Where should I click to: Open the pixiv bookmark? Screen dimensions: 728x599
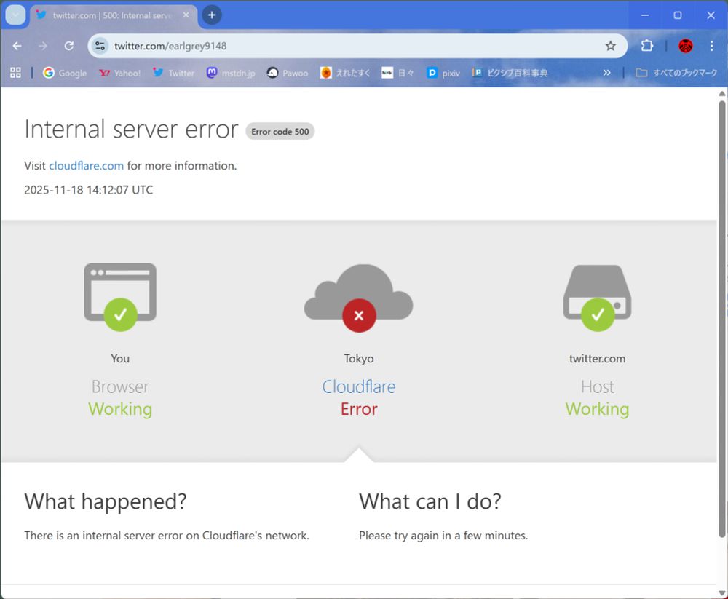pyautogui.click(x=443, y=73)
